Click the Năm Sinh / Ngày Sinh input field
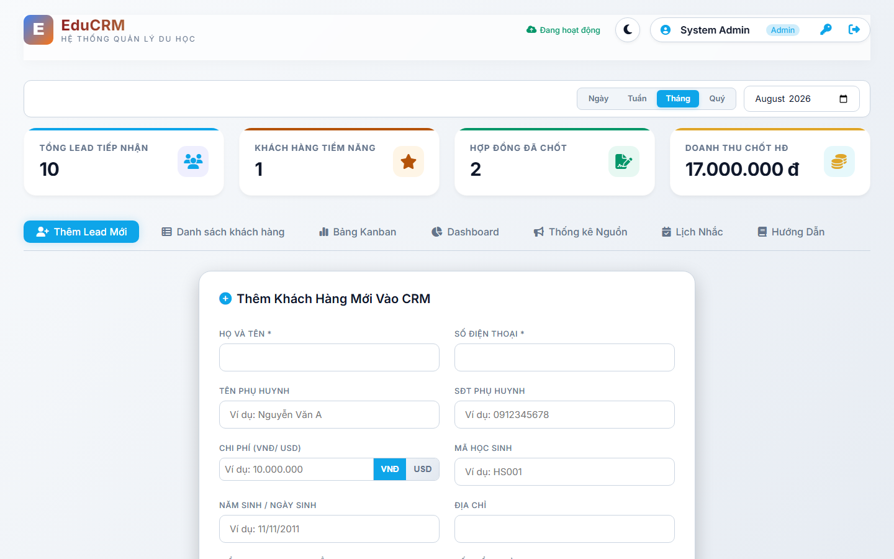This screenshot has width=894, height=559. pos(329,529)
